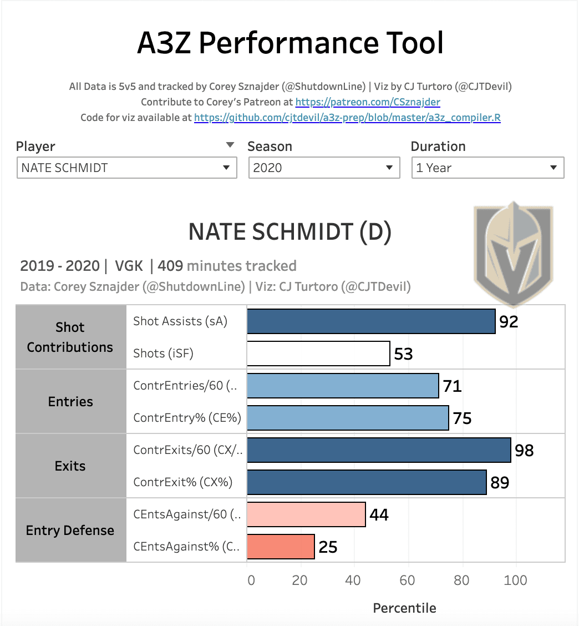The width and height of the screenshot is (579, 626).
Task: Open the GitHub a3z_compiler.R code link
Action: [347, 118]
